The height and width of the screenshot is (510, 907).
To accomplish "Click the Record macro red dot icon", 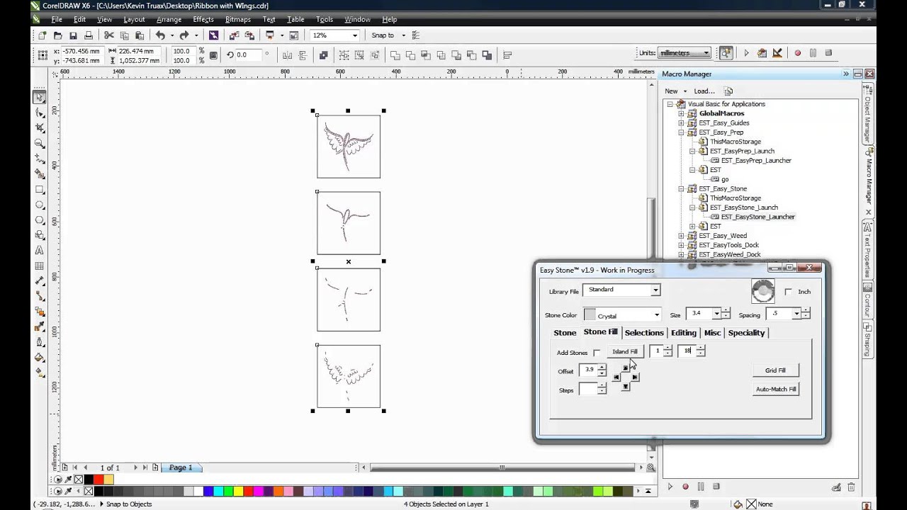I will point(797,53).
